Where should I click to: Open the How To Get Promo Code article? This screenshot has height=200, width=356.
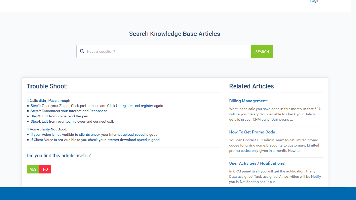click(252, 132)
